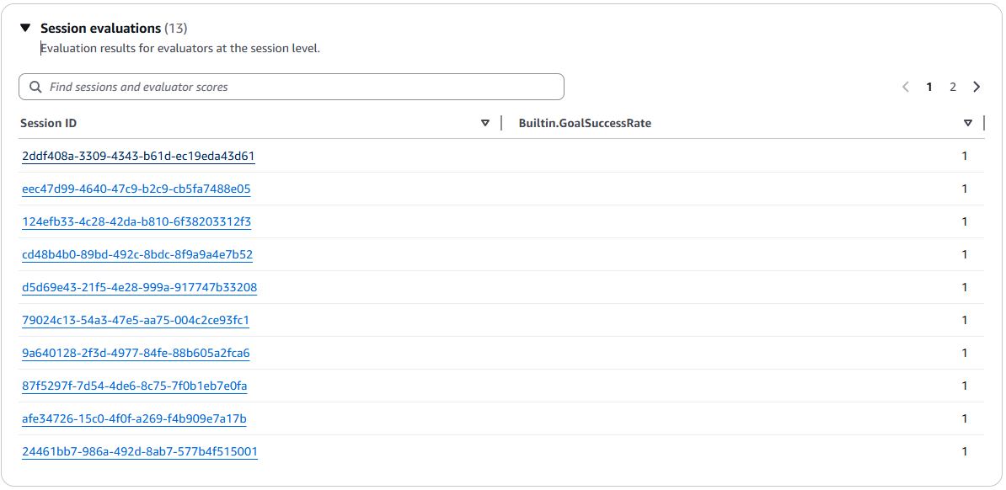Open session eec47d99-4640-47c9-b2c9-cb5fa7488e05
This screenshot has width=1006, height=490.
[136, 189]
